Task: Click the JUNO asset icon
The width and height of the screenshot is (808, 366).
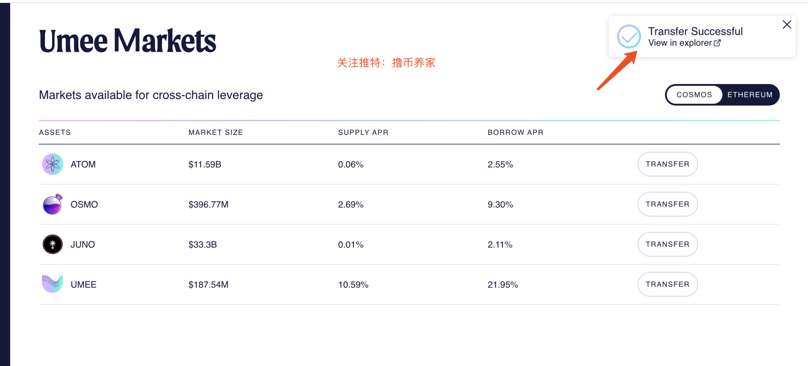Action: [53, 244]
